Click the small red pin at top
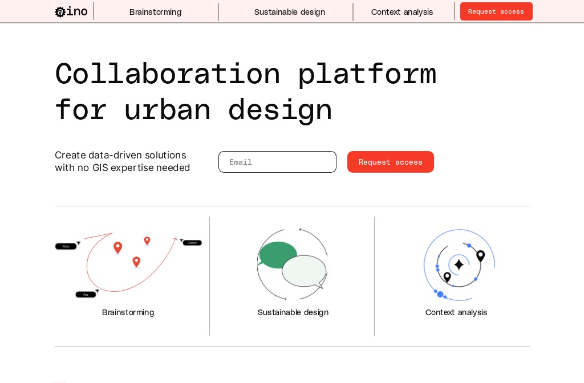Image resolution: width=584 pixels, height=383 pixels. (147, 241)
